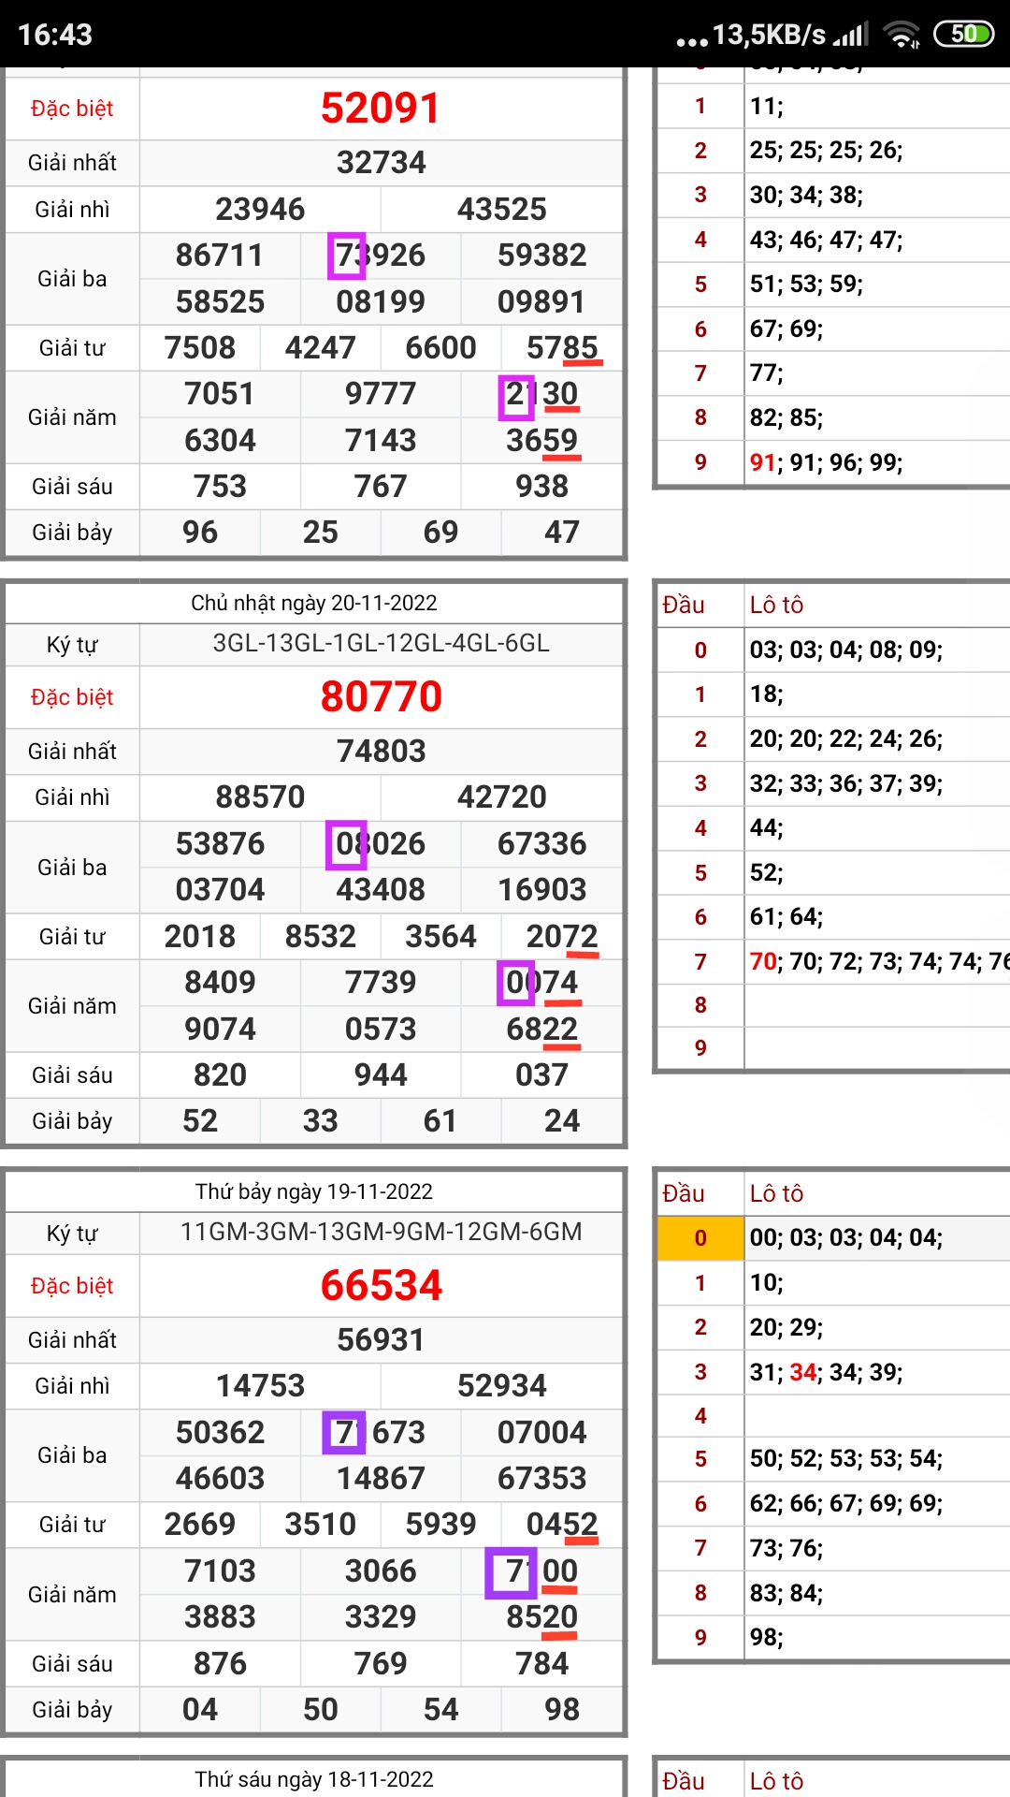Tap seventh prize number 98
1010x1797 pixels.
click(562, 1710)
